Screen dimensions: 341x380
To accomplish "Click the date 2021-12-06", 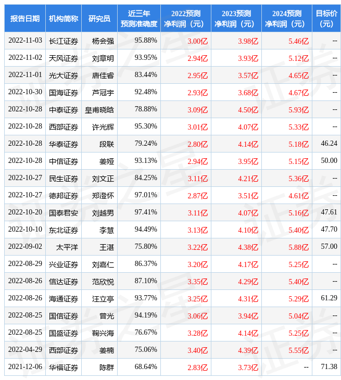I will pyautogui.click(x=25, y=366).
